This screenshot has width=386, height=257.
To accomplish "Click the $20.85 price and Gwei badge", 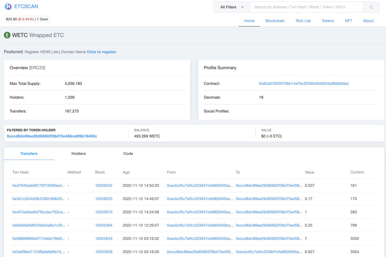I will coord(27,19).
